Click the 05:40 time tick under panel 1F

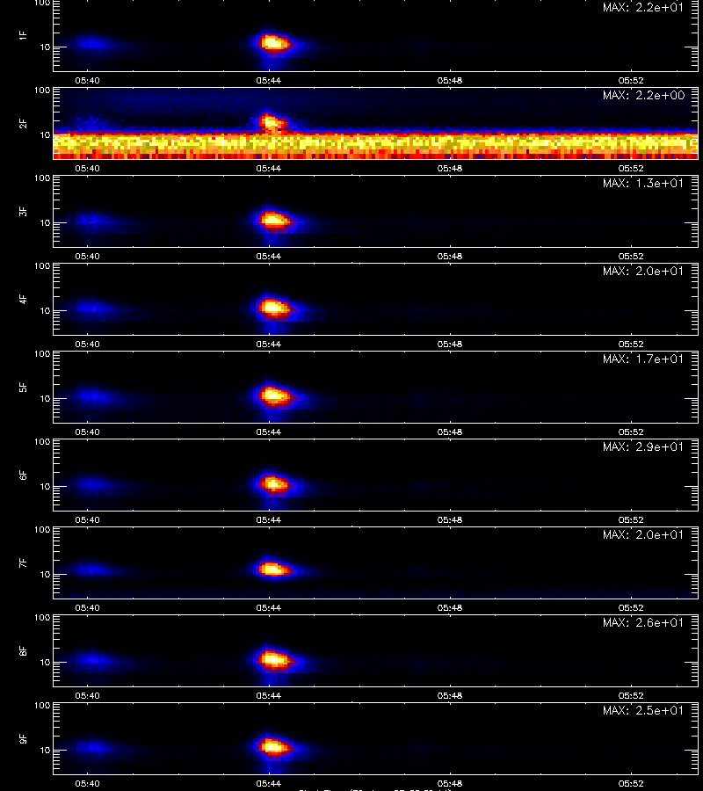(87, 80)
